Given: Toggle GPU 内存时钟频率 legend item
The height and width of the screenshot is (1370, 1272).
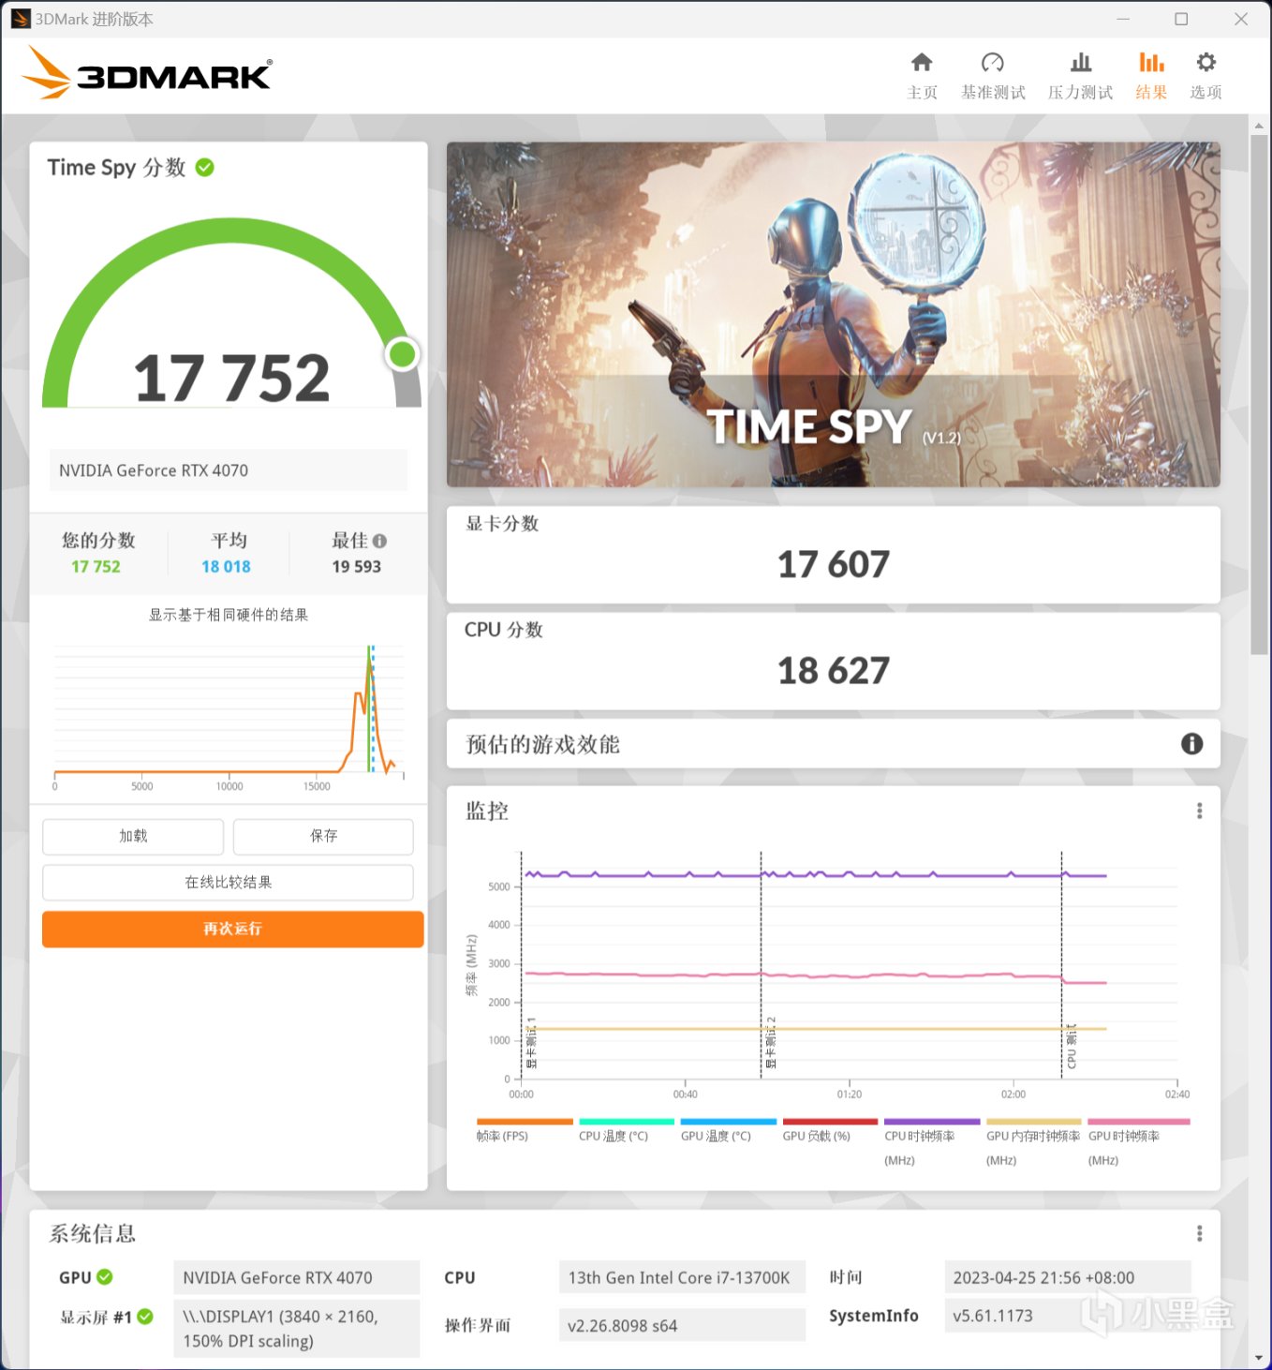Looking at the screenshot, I should tap(1034, 1140).
